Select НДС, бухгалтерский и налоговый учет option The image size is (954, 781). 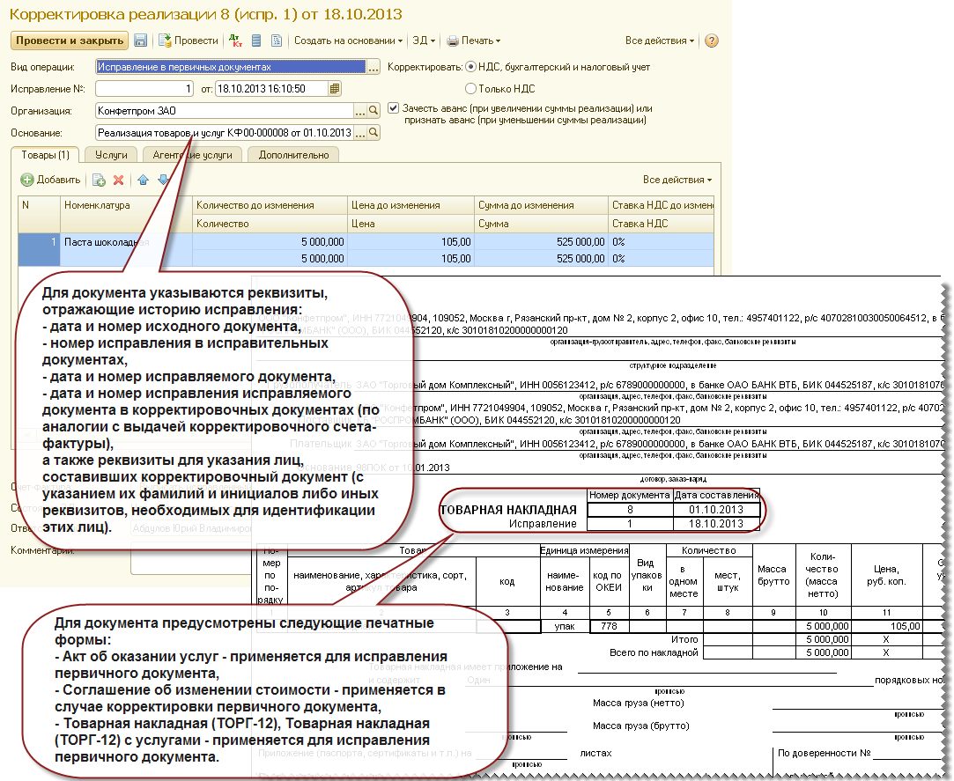click(471, 67)
